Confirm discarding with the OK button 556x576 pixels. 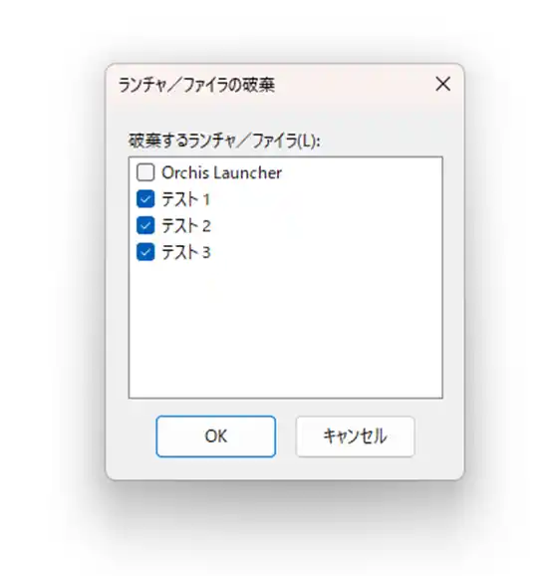point(216,436)
